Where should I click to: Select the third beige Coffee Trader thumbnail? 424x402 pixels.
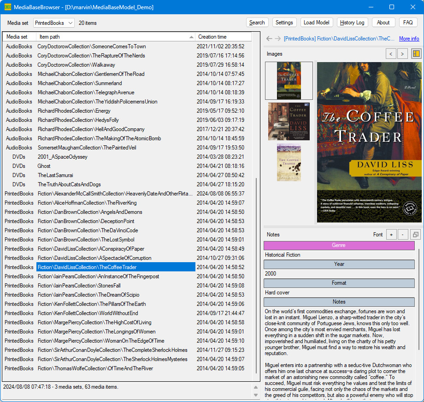coord(289,162)
